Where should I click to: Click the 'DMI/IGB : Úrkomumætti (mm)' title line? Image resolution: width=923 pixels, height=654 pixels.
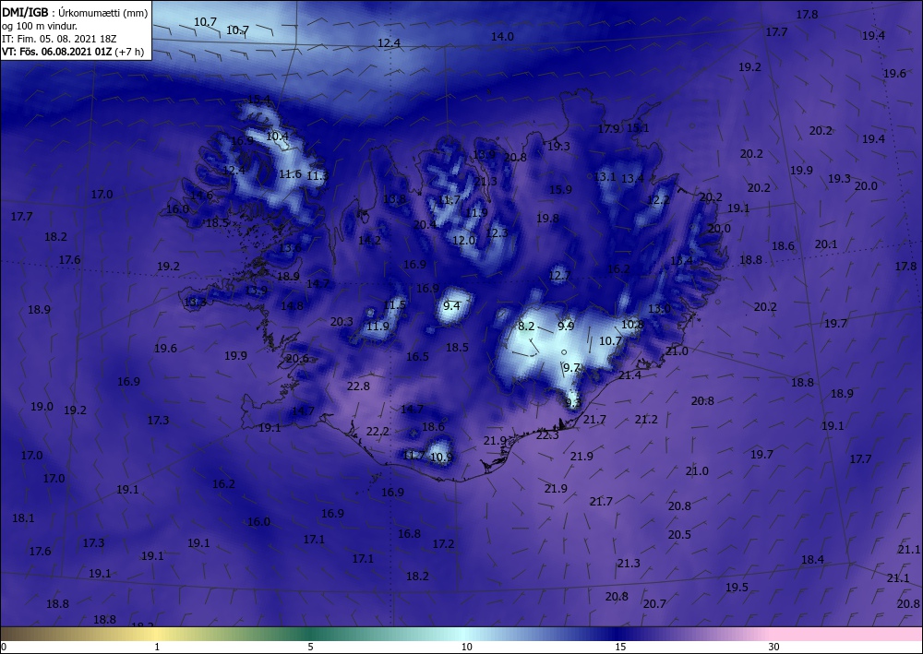click(x=76, y=12)
